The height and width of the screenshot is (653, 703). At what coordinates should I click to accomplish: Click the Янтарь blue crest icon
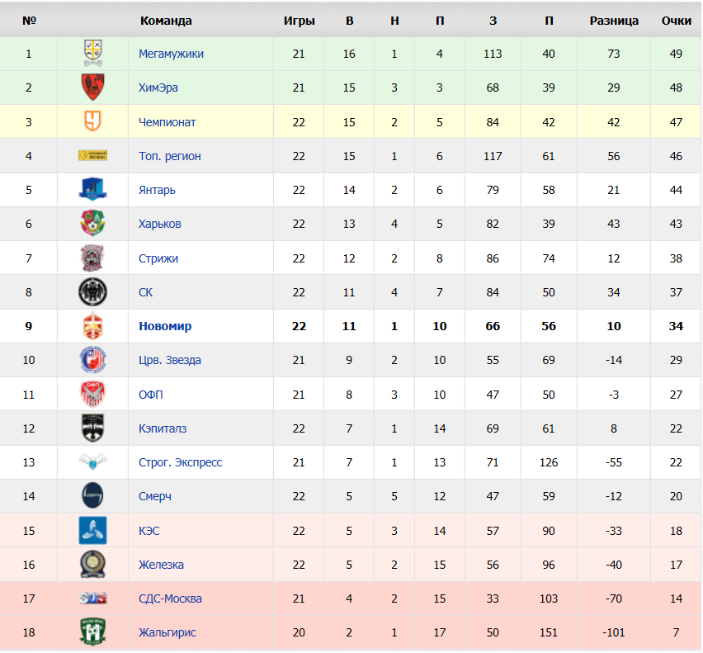click(92, 189)
